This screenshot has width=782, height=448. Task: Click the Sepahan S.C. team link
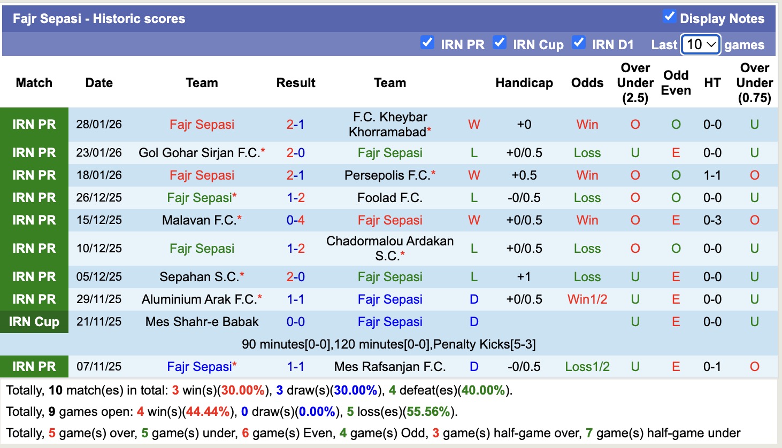pyautogui.click(x=199, y=277)
